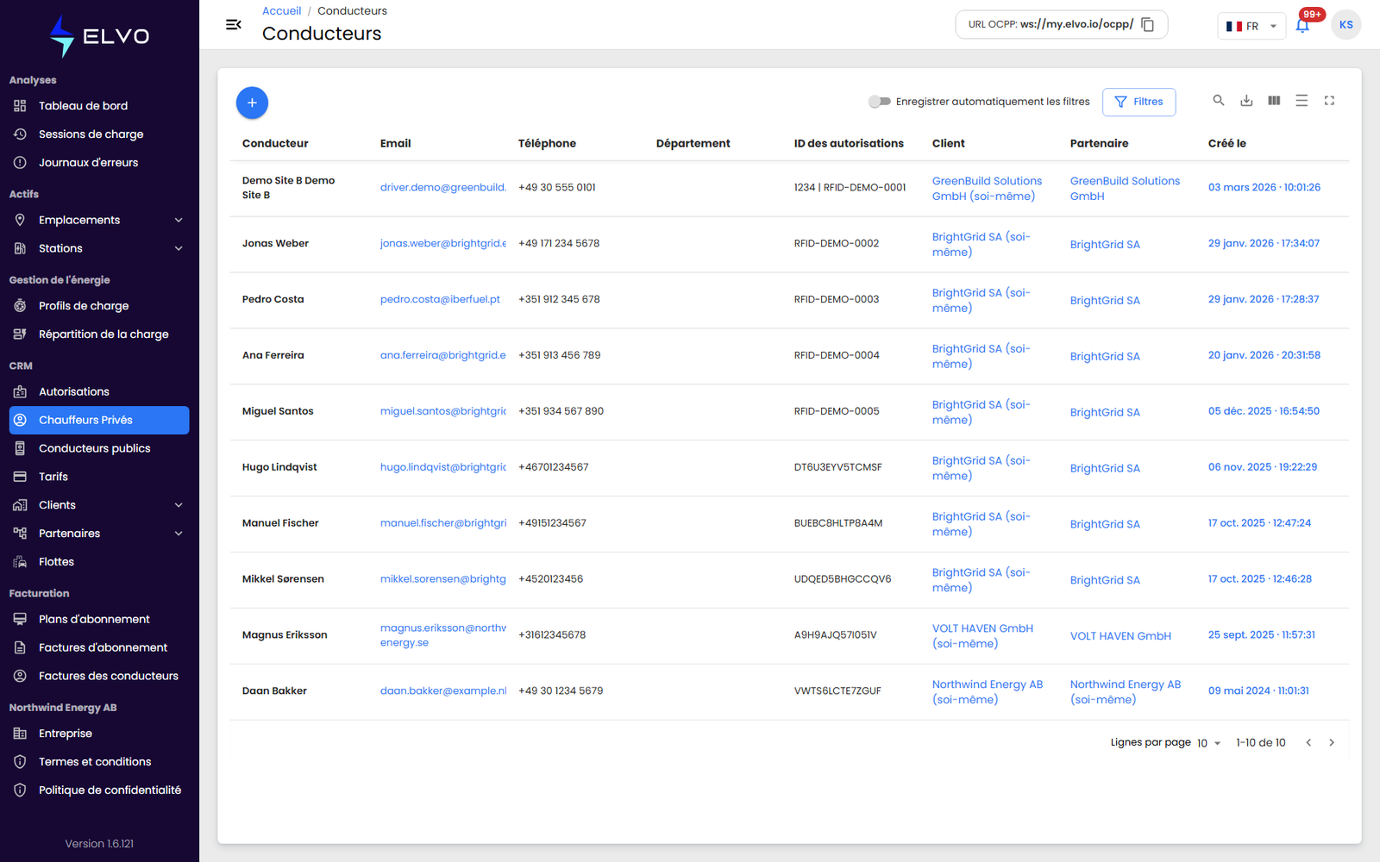1380x862 pixels.
Task: Open the column visibility icon
Action: (x=1274, y=101)
